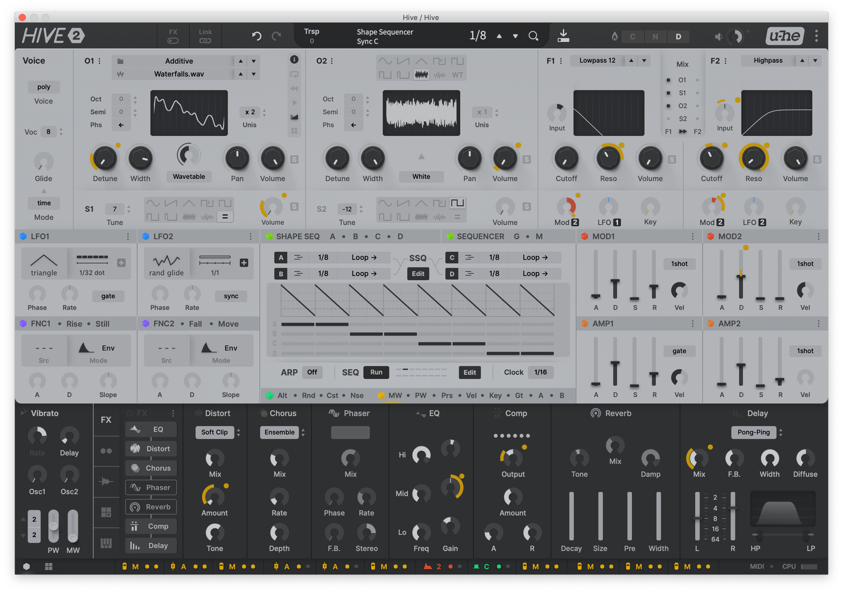This screenshot has height=592, width=843.
Task: Toggle F1 solo S button
Action: click(672, 159)
